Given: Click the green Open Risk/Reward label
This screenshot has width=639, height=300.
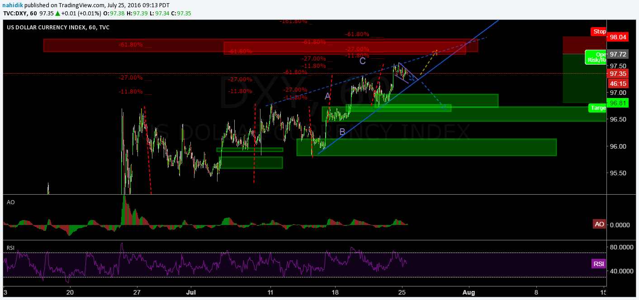Looking at the screenshot, I should [x=596, y=57].
